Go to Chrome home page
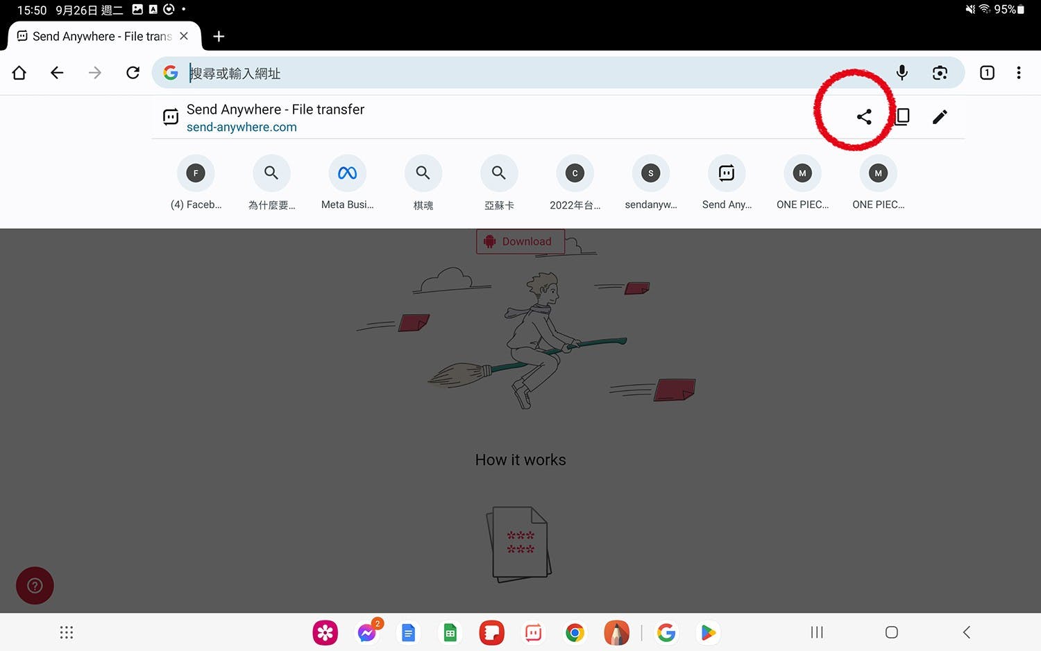Viewport: 1041px width, 651px height. pyautogui.click(x=19, y=73)
